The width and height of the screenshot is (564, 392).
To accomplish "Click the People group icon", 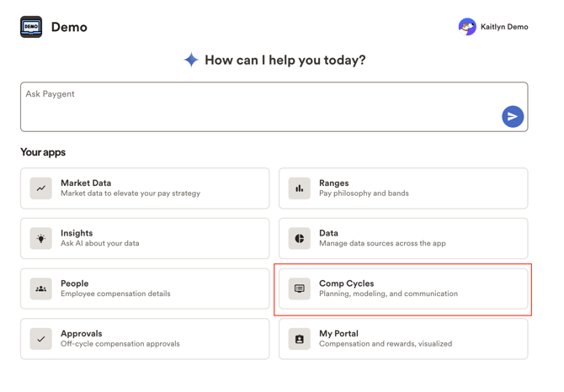I will tap(41, 289).
